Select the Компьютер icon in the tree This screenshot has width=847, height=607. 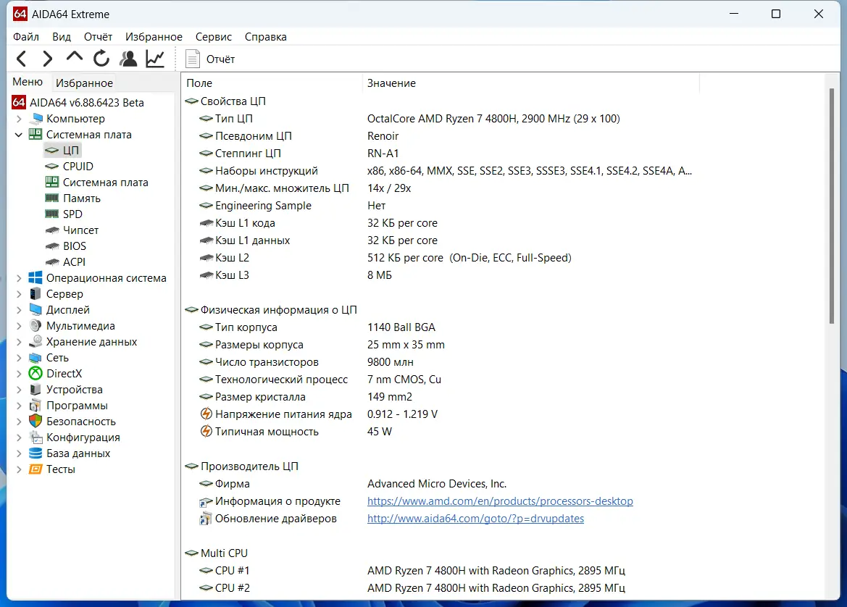pyautogui.click(x=37, y=118)
